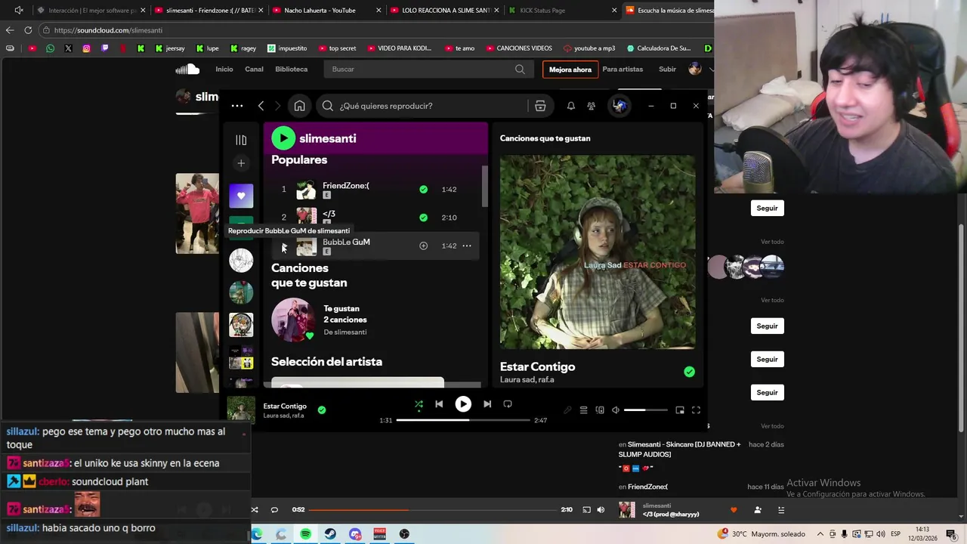Toggle saved checkmark in Spotify now-playing bar
This screenshot has height=544, width=967.
pyautogui.click(x=322, y=410)
